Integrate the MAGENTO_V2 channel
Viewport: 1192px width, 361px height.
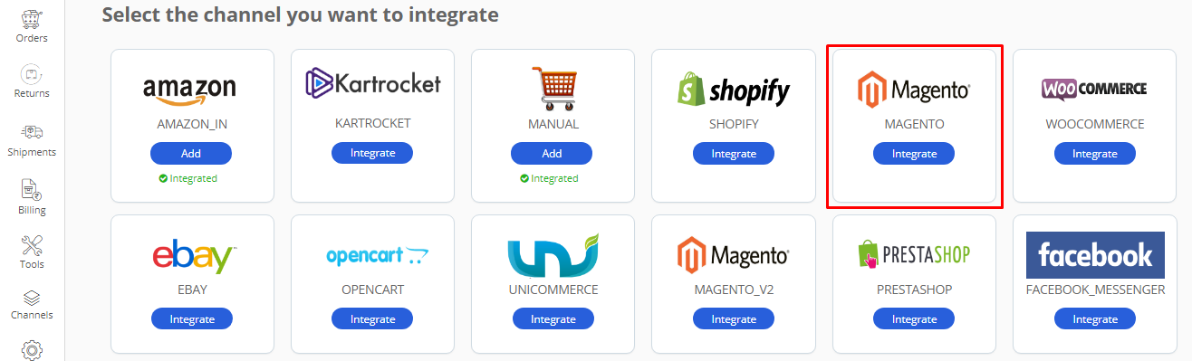(x=734, y=319)
